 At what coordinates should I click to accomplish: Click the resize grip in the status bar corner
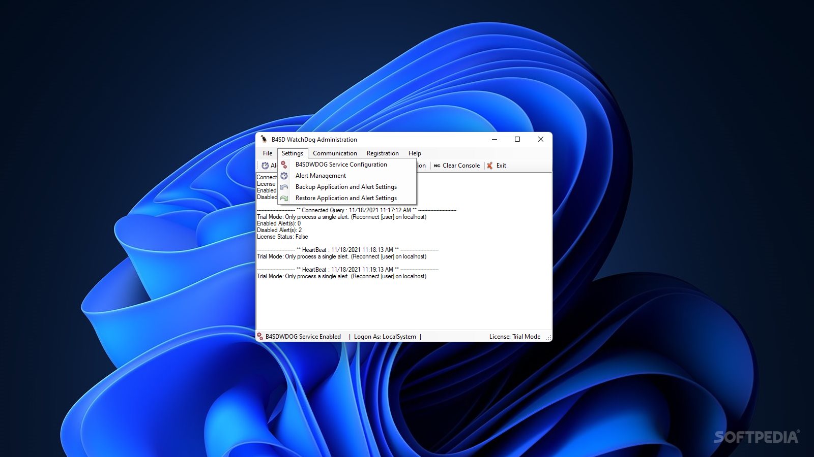coord(548,338)
